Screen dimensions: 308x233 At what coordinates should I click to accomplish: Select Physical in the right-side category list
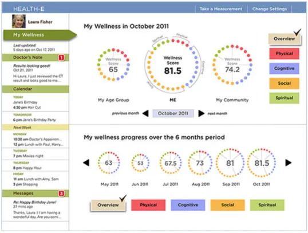[284, 54]
